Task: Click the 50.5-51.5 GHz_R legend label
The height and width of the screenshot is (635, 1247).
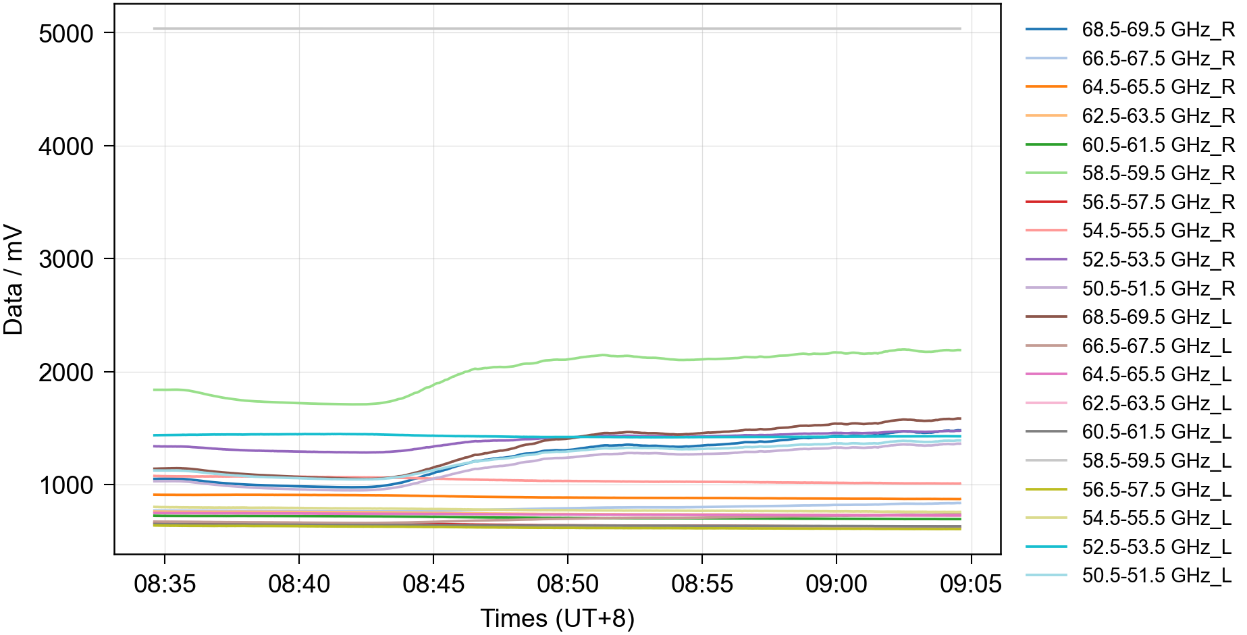Action: (1158, 289)
